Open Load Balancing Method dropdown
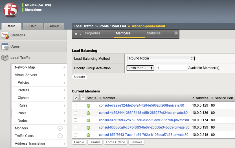 pyautogui.click(x=161, y=58)
